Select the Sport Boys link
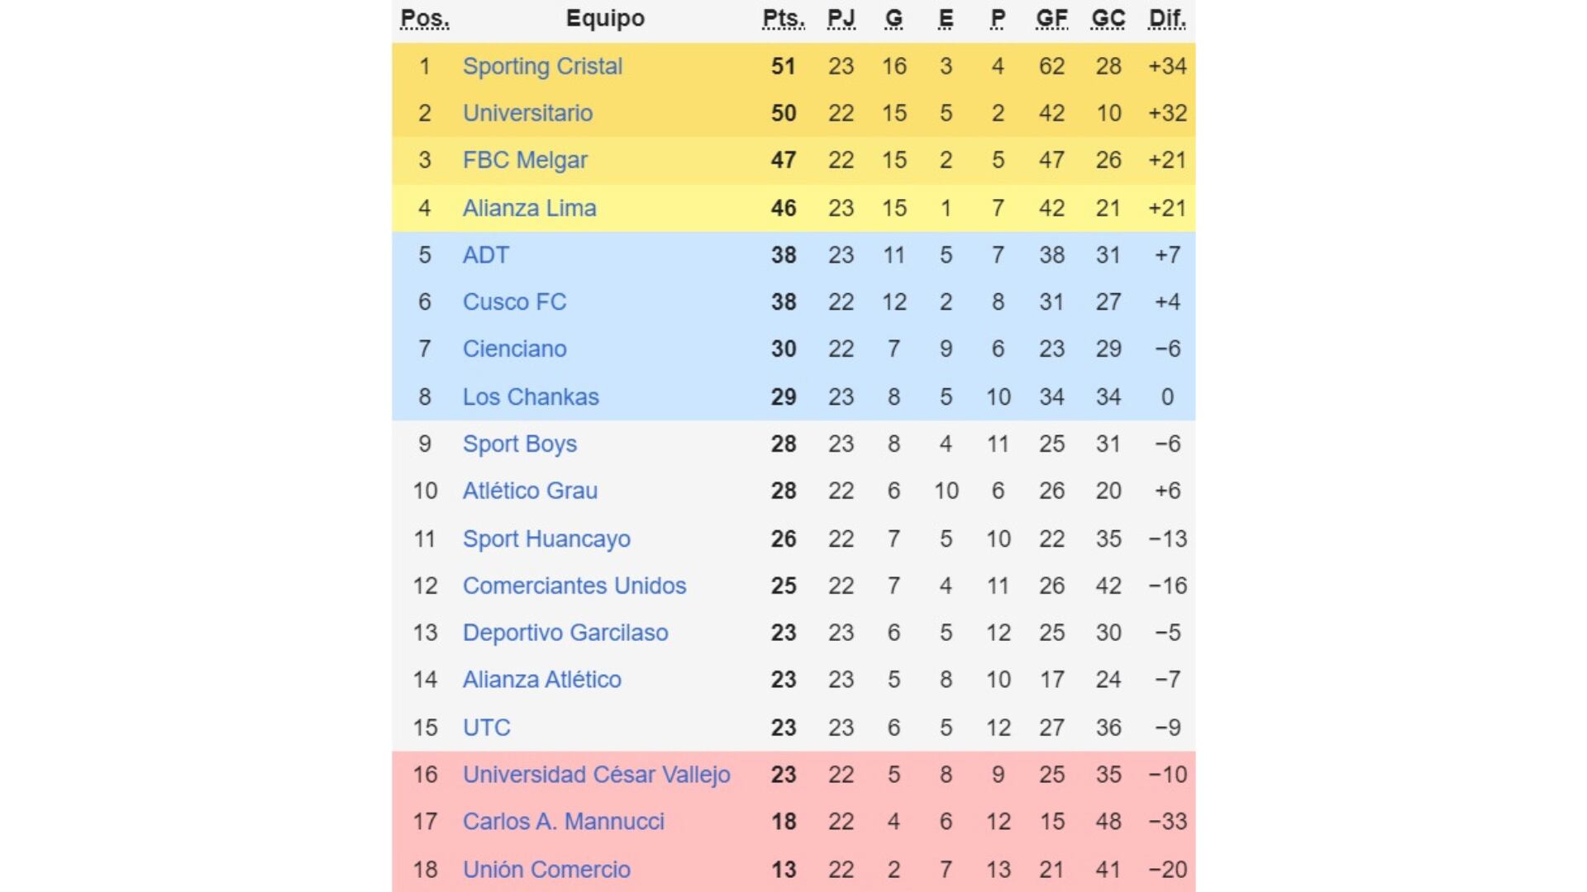Viewport: 1587px width, 892px height. (520, 444)
